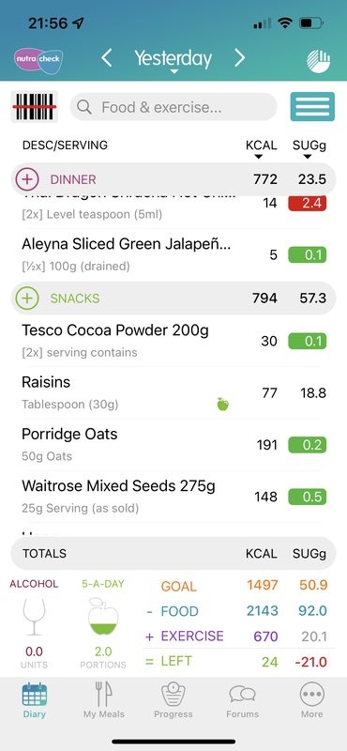347x751 pixels.
Task: Go to next day with right chevron
Action: (239, 58)
